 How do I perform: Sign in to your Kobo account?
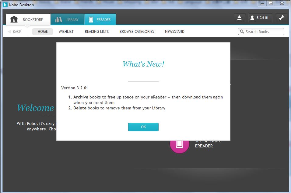click(260, 18)
